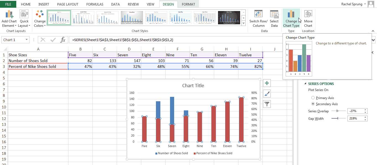The width and height of the screenshot is (377, 165).
Task: Open the Chart Filters funnel button
Action: pos(267,104)
